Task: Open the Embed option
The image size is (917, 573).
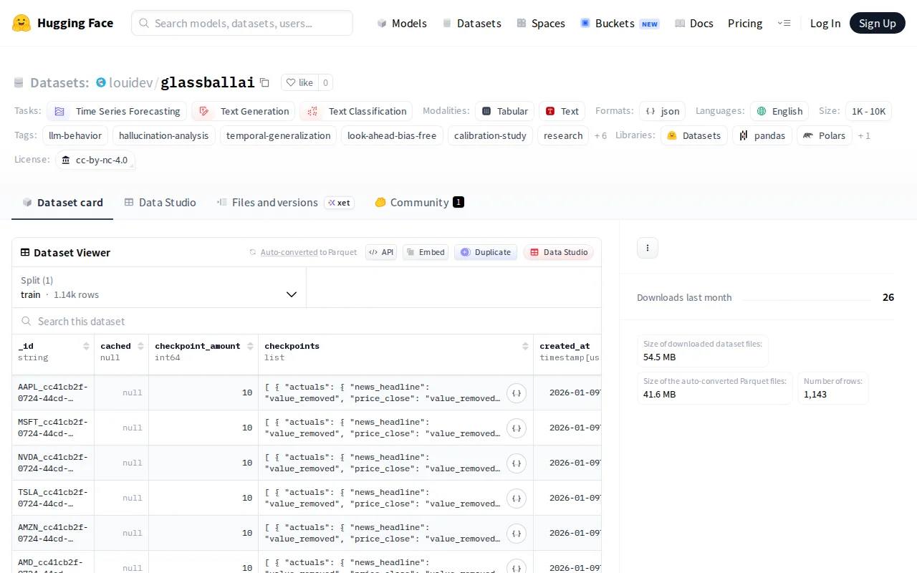Action: (426, 252)
